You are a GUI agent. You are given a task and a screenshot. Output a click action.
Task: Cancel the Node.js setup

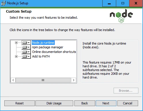click(128, 103)
